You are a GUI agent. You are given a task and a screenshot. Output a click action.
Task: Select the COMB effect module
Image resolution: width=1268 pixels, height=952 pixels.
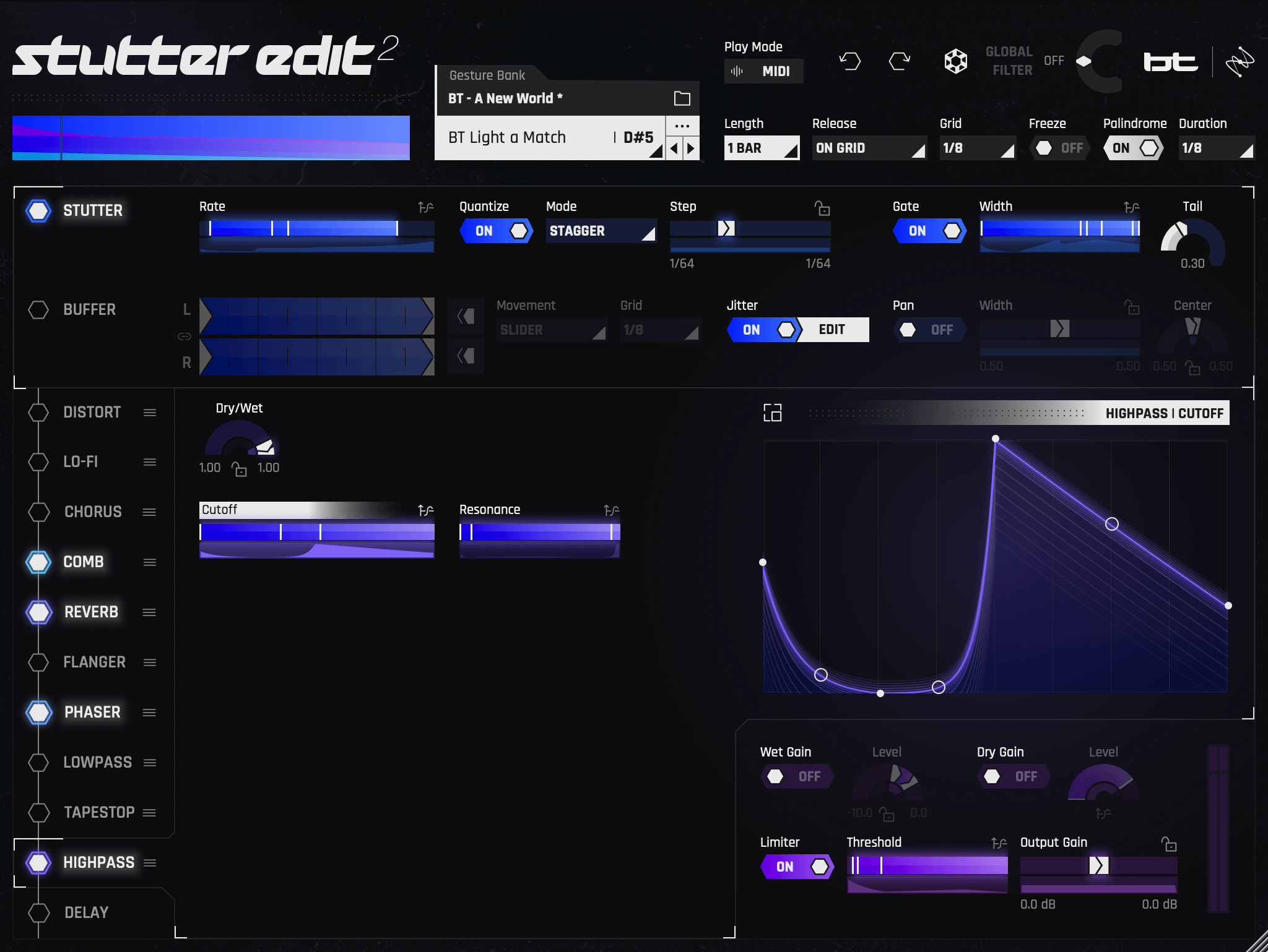tap(84, 562)
